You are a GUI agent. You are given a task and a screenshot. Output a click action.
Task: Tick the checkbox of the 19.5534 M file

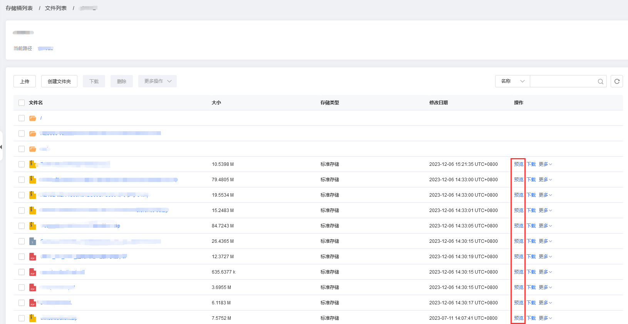click(x=22, y=195)
